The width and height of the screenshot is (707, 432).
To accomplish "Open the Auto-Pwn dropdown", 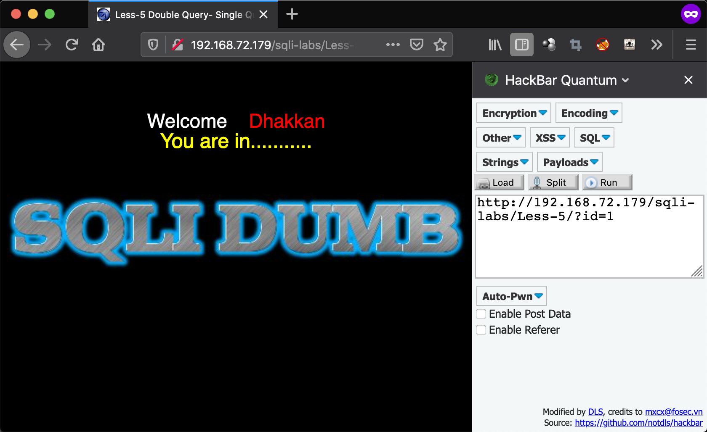I will point(512,296).
